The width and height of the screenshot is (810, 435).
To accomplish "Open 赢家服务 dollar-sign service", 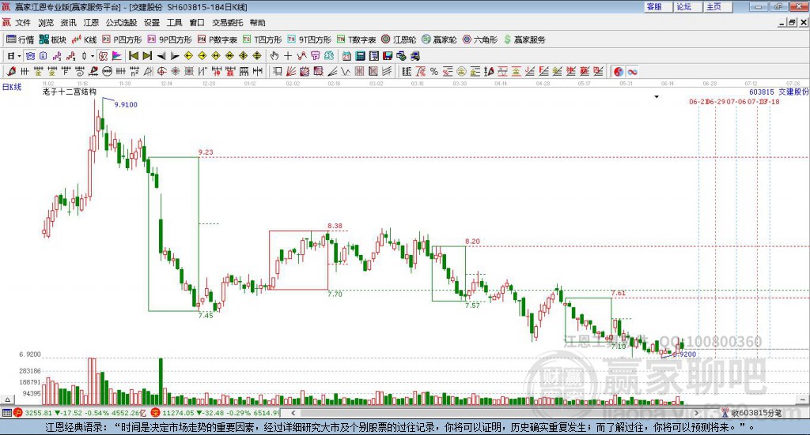I will point(524,39).
